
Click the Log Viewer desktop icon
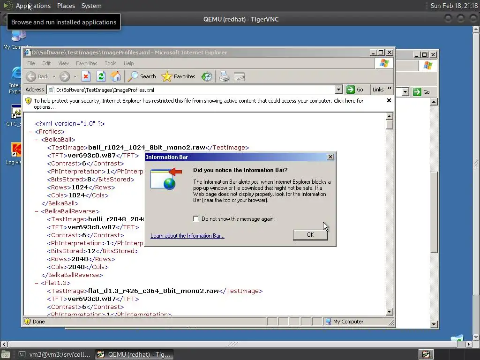click(16, 150)
